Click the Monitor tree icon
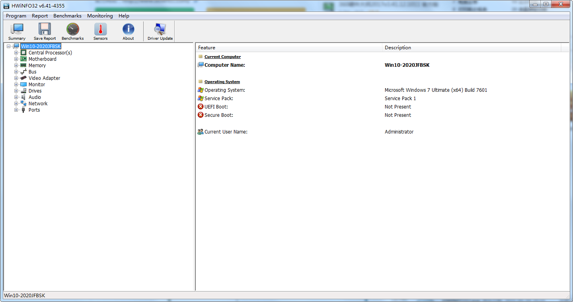Screen dimensions: 573x302 tap(23, 84)
